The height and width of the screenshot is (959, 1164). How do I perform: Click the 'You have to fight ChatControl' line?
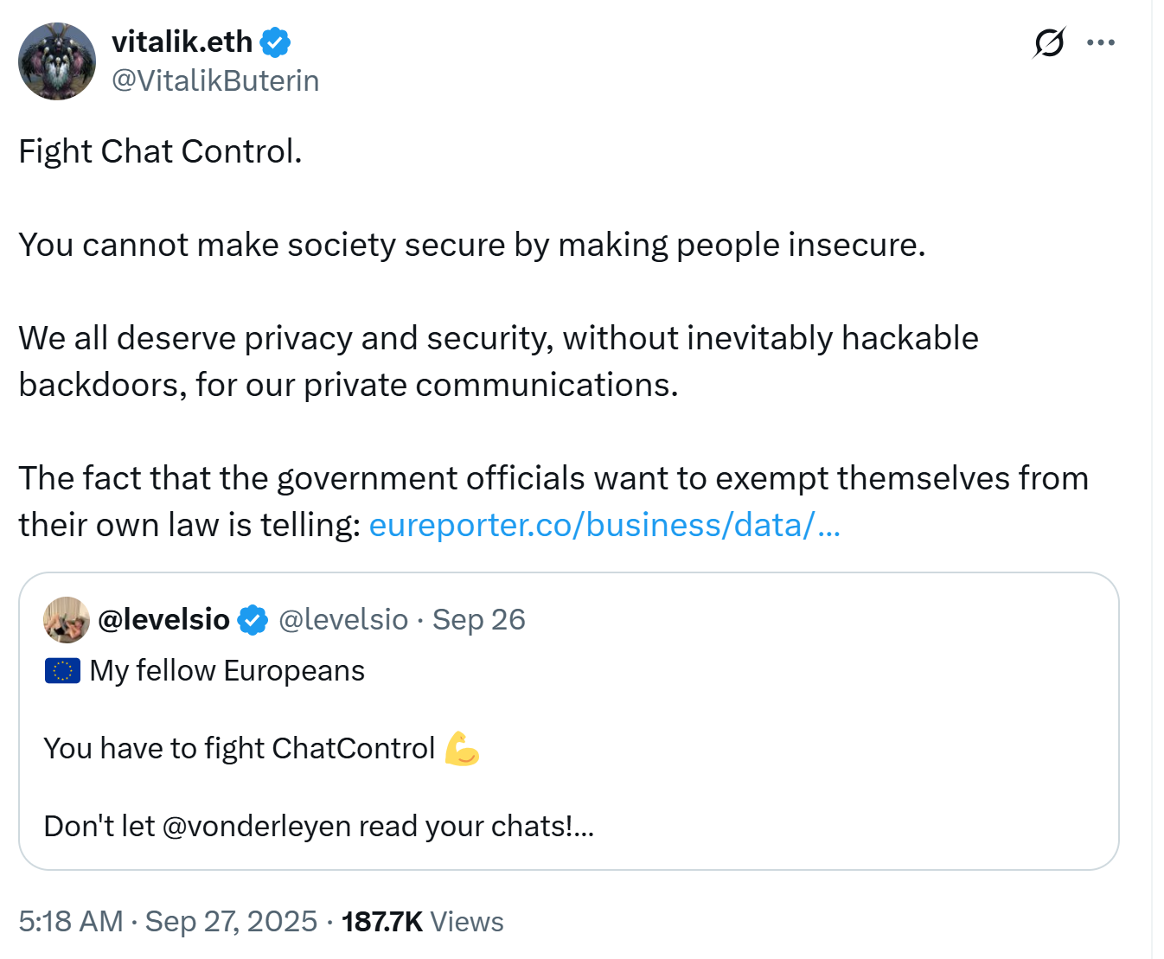click(x=240, y=749)
